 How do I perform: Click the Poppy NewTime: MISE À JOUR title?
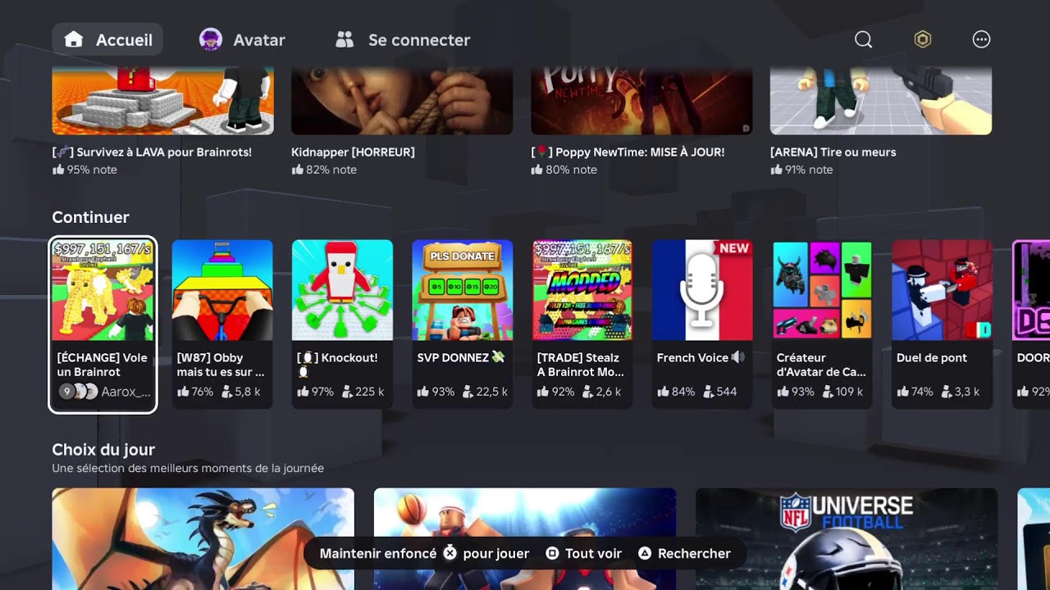point(628,152)
